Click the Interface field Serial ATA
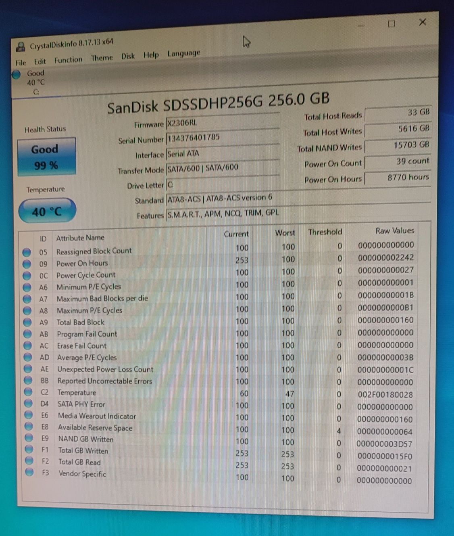The image size is (454, 536). click(223, 153)
